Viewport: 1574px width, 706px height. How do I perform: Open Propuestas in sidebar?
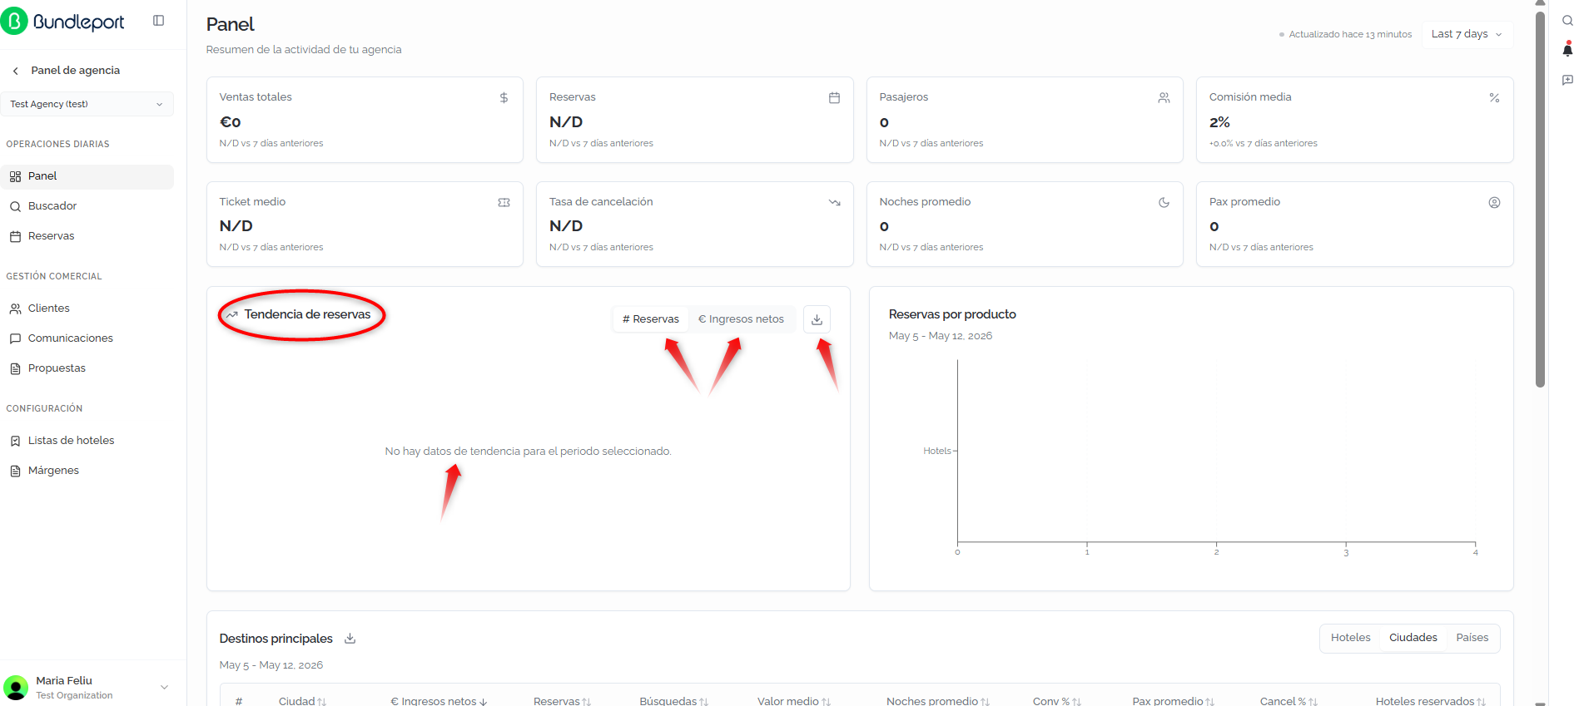click(87, 368)
